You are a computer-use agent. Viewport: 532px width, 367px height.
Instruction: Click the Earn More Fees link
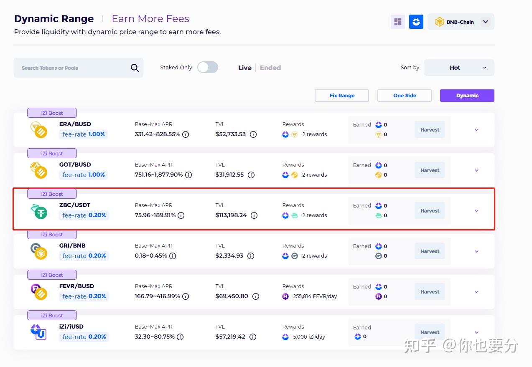point(150,18)
